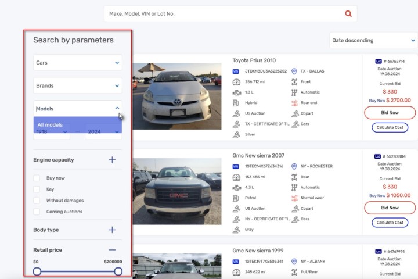
Task: Expand Engine capacity with plus icon
Action: pyautogui.click(x=112, y=160)
